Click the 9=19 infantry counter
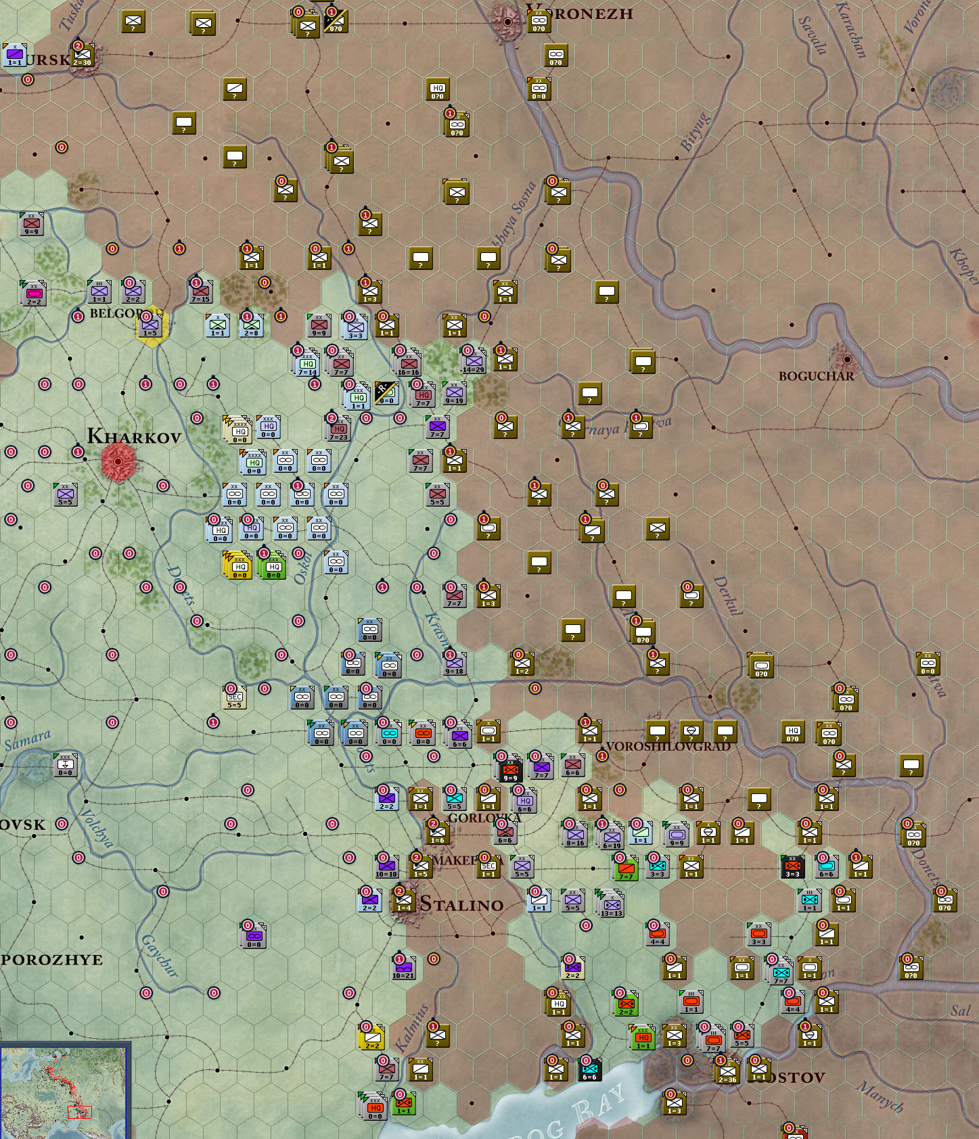The image size is (979, 1139). (455, 393)
